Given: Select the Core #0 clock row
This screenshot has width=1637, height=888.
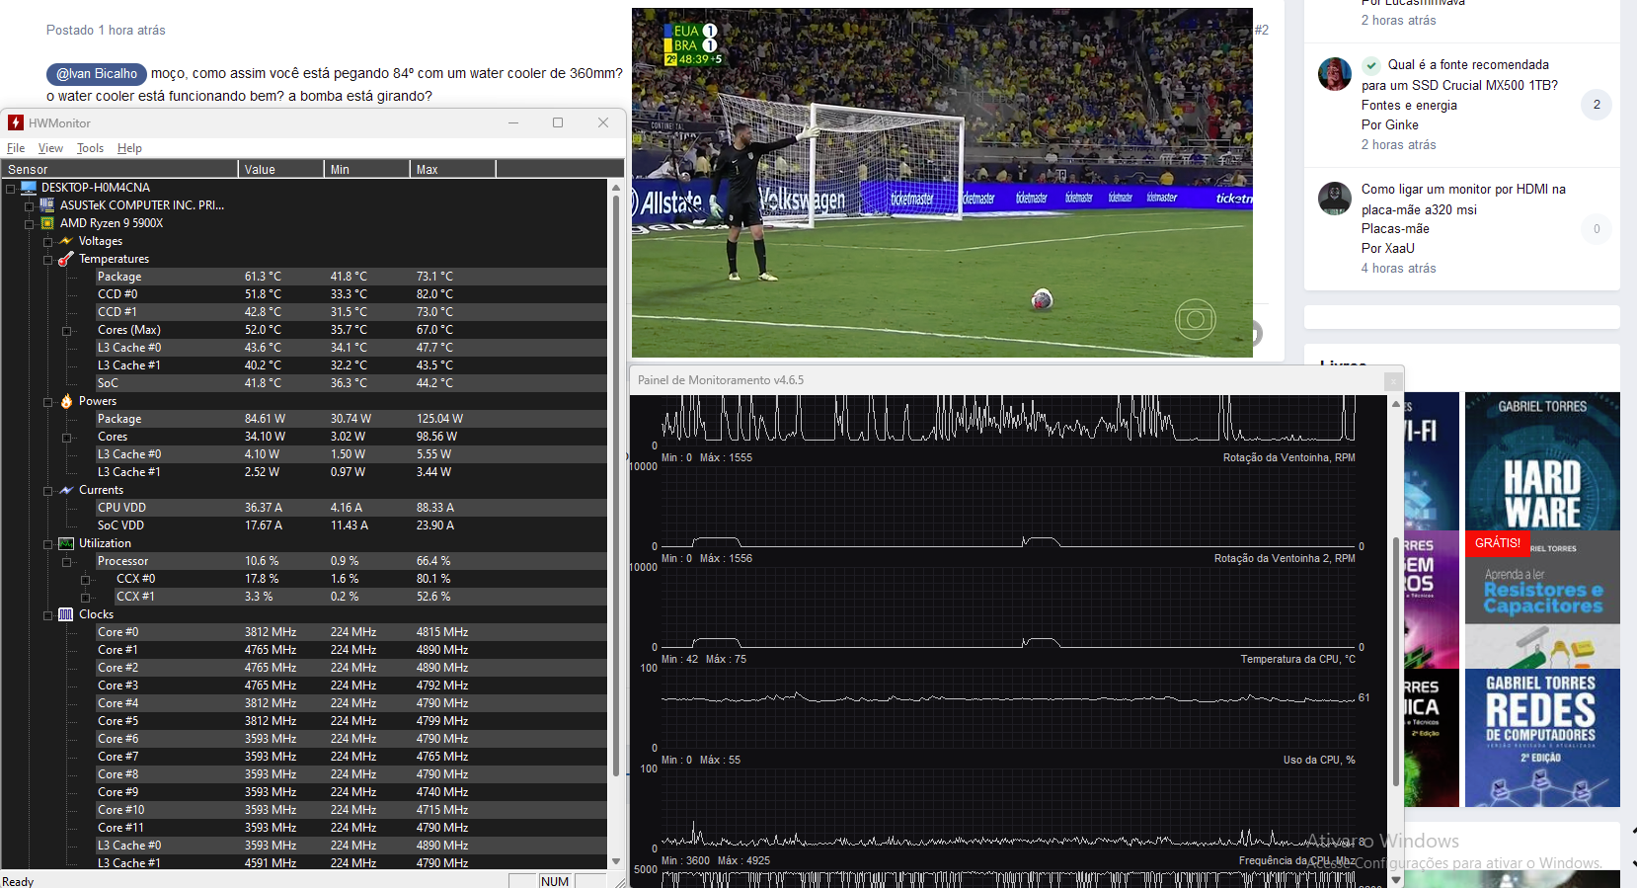Looking at the screenshot, I should pos(351,632).
